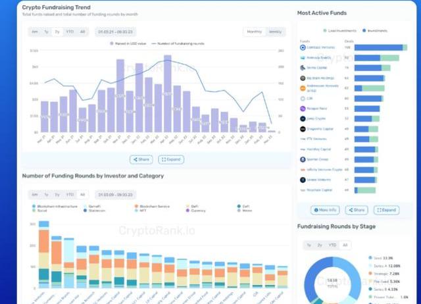Click the Coinbase Ventures fund logo icon
The height and width of the screenshot is (304, 421).
303,47
